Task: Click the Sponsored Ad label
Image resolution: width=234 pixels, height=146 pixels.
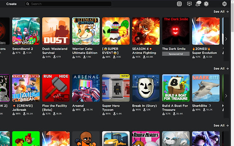Action: pos(176,54)
